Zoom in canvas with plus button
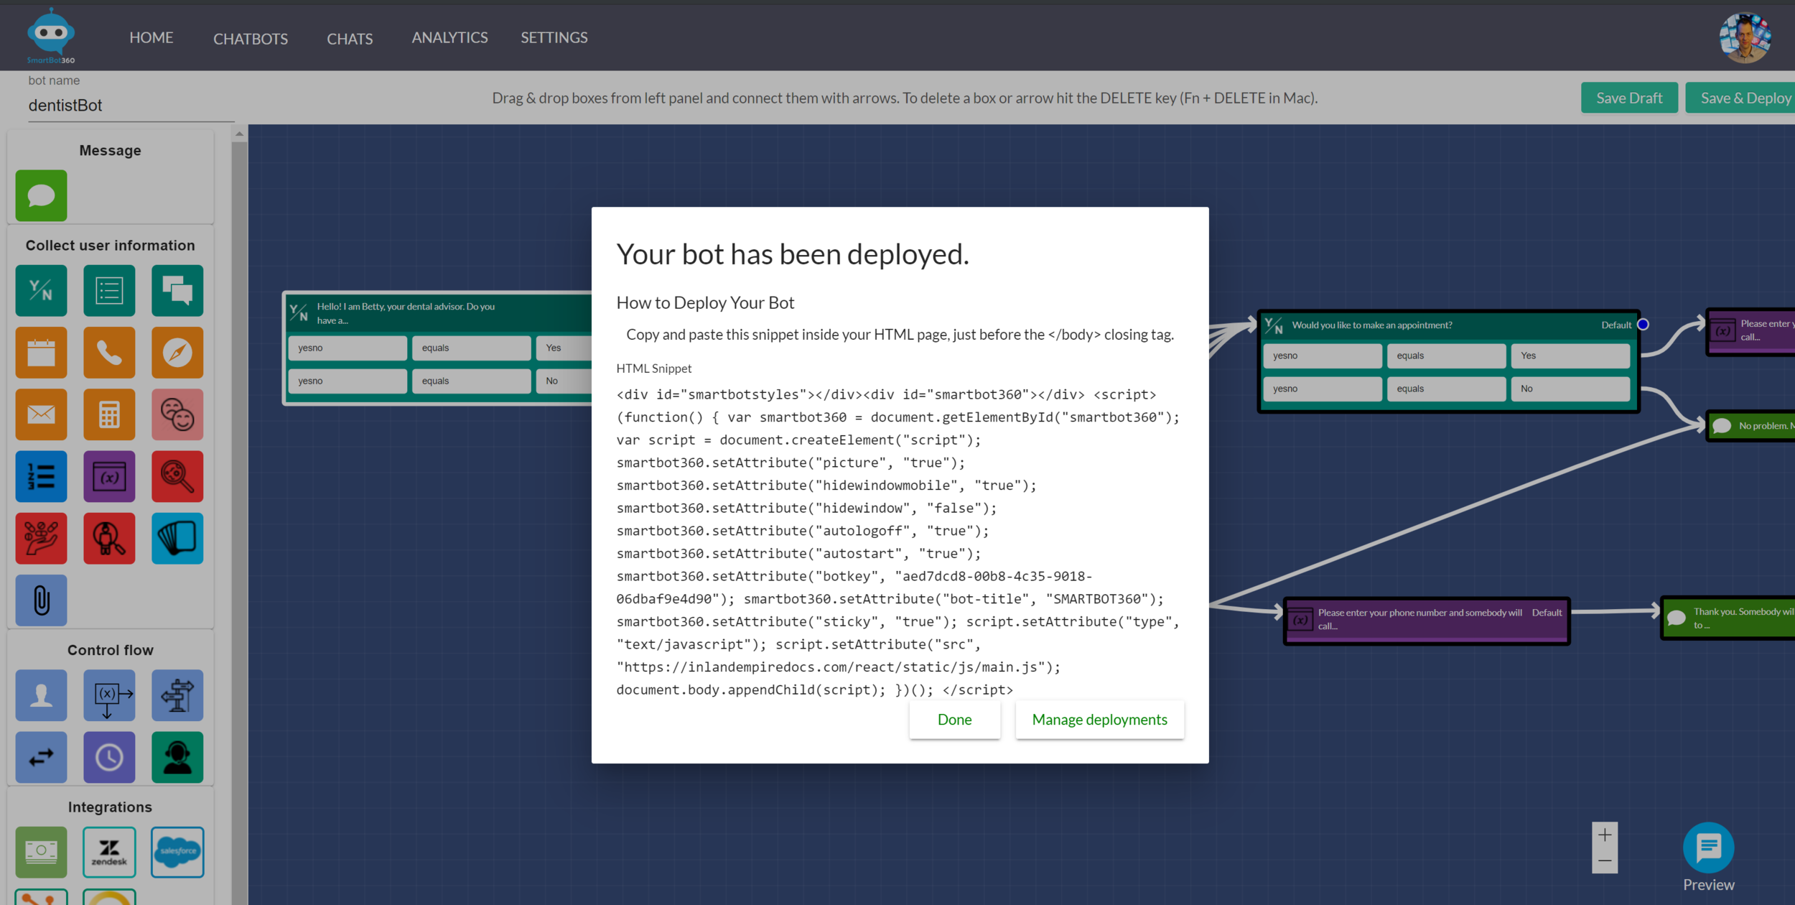The width and height of the screenshot is (1795, 905). pyautogui.click(x=1605, y=835)
